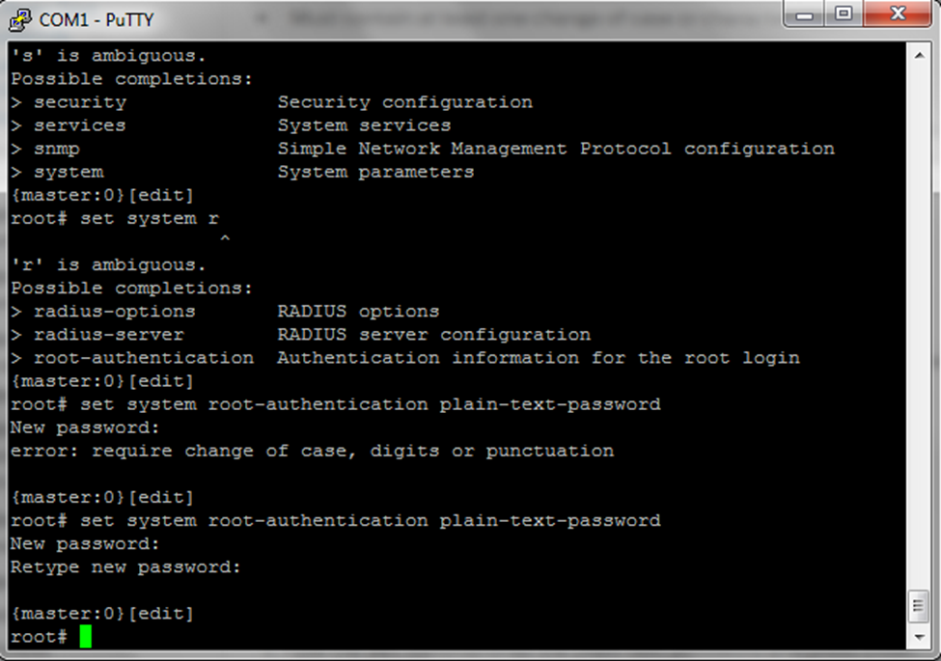This screenshot has width=941, height=661.
Task: Click the "services" completion entry
Action: click(x=80, y=125)
